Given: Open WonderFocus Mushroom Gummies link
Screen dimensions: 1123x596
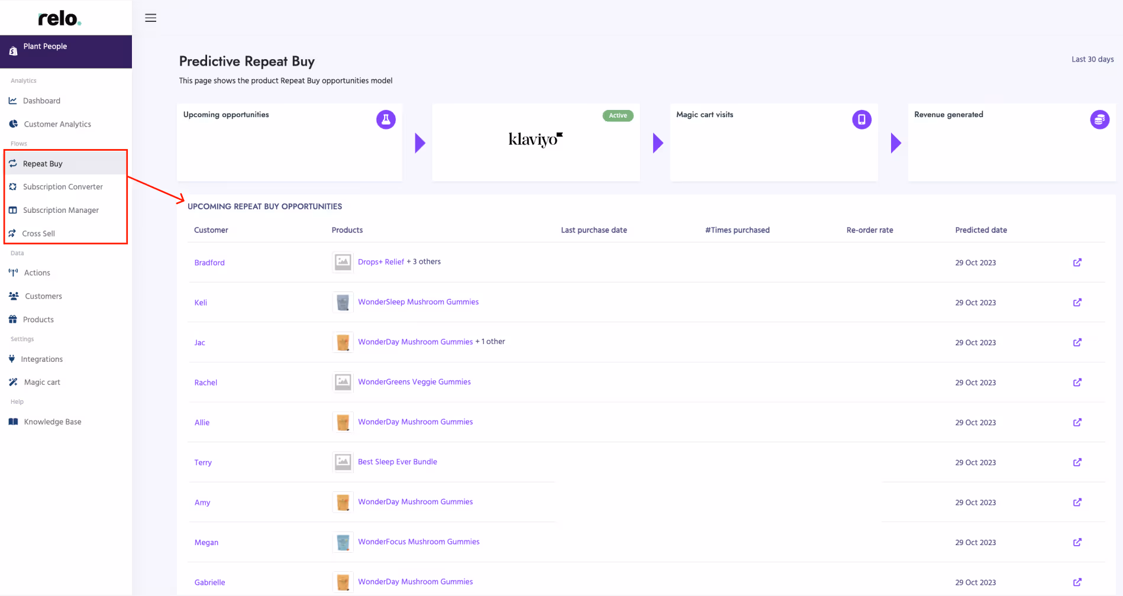Looking at the screenshot, I should click(419, 542).
